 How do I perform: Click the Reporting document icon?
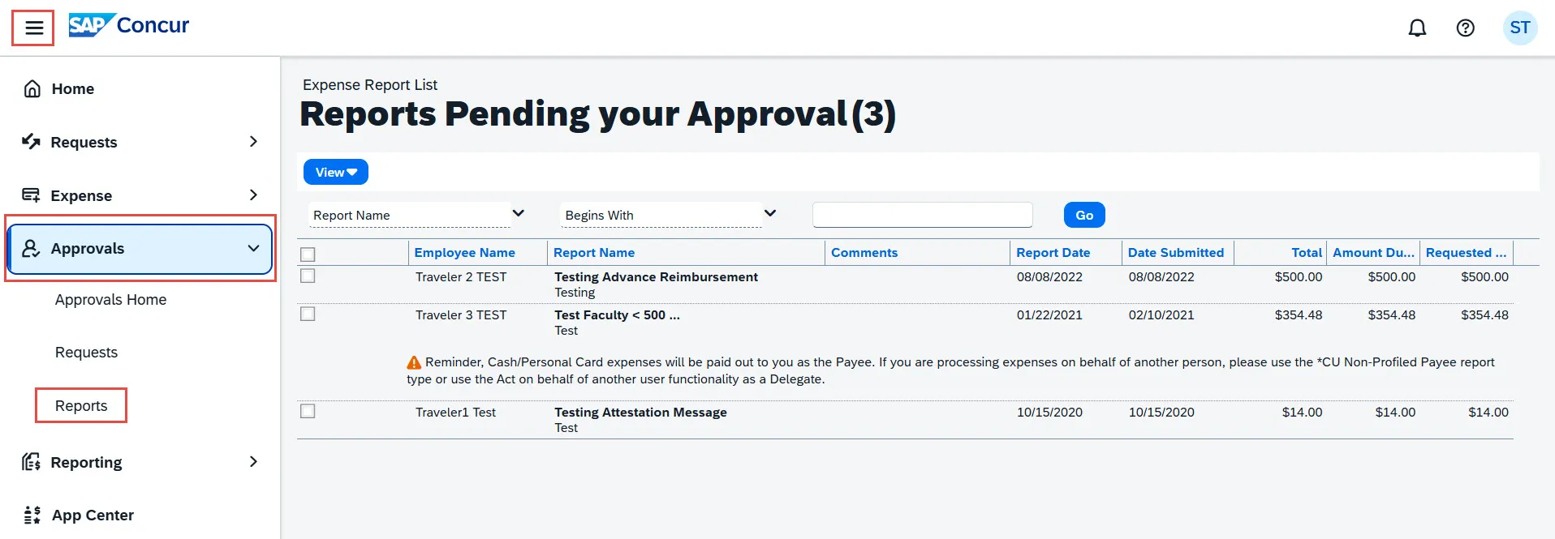[31, 462]
